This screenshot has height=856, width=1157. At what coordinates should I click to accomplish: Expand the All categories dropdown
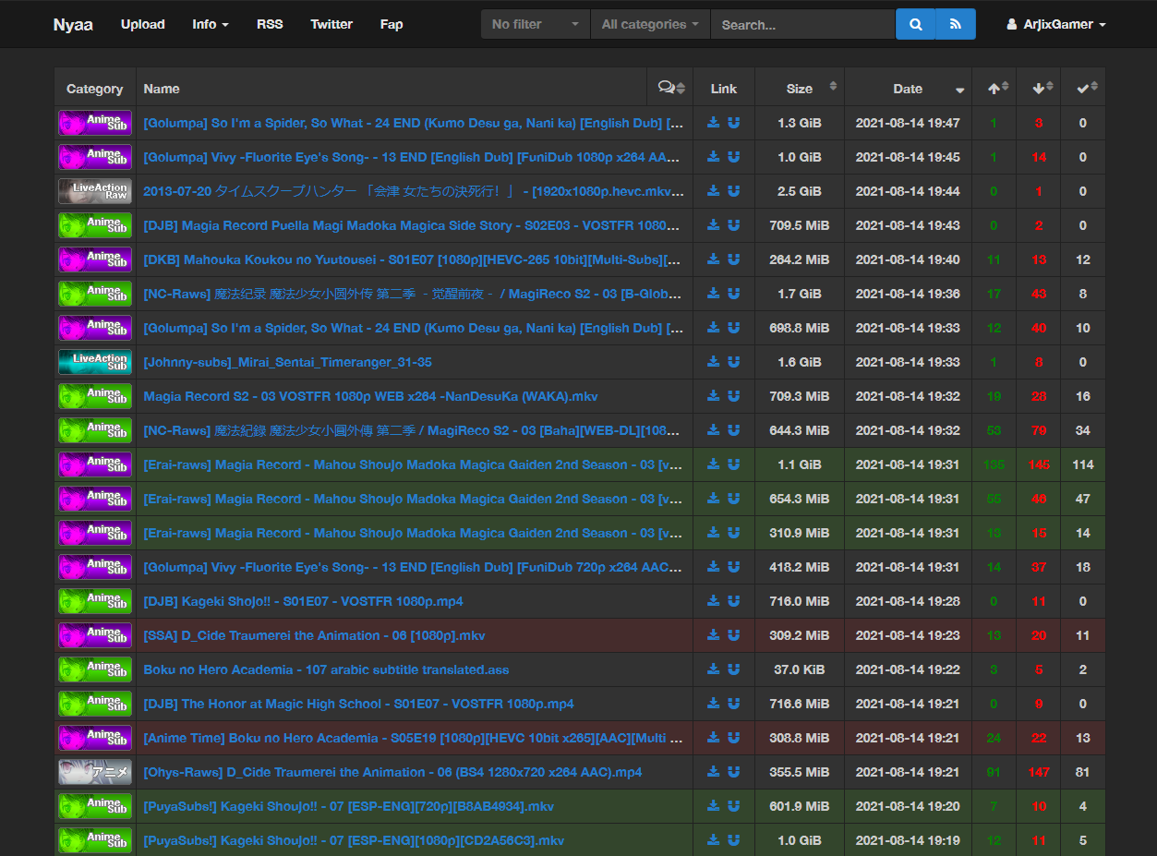[x=650, y=24]
